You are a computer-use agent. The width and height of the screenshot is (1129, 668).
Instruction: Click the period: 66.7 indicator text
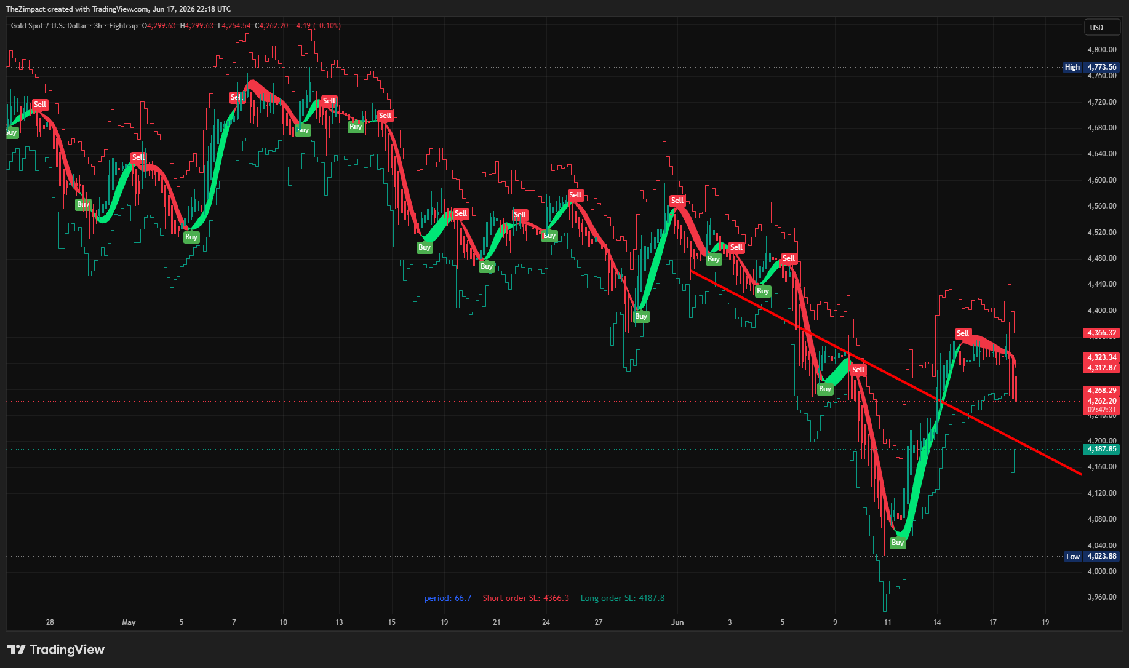[448, 598]
